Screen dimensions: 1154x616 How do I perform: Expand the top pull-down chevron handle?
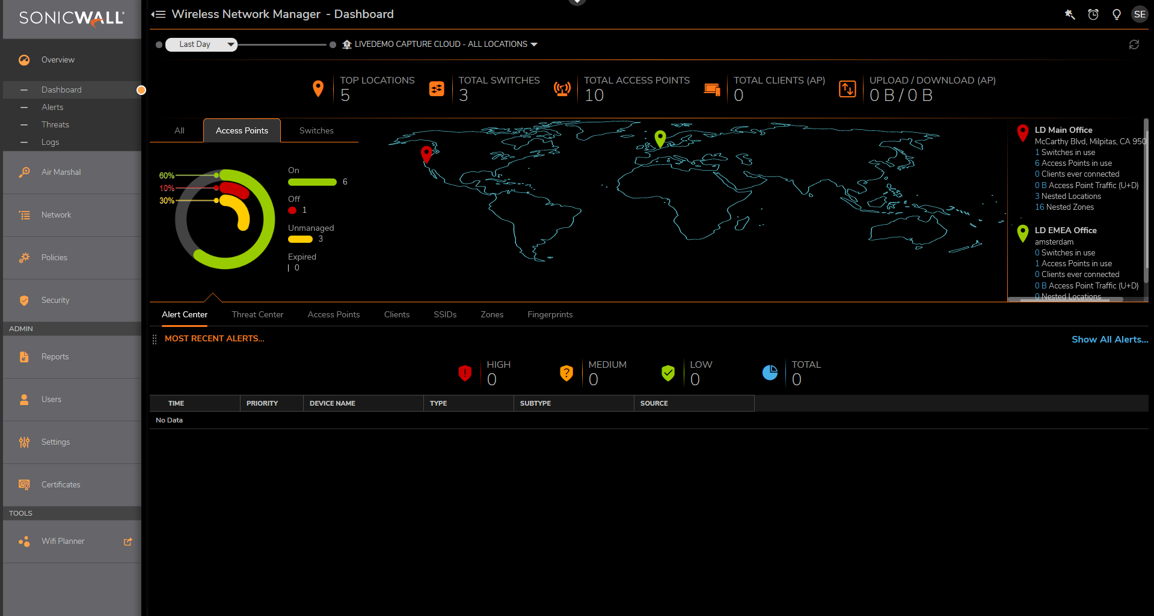tap(577, 2)
